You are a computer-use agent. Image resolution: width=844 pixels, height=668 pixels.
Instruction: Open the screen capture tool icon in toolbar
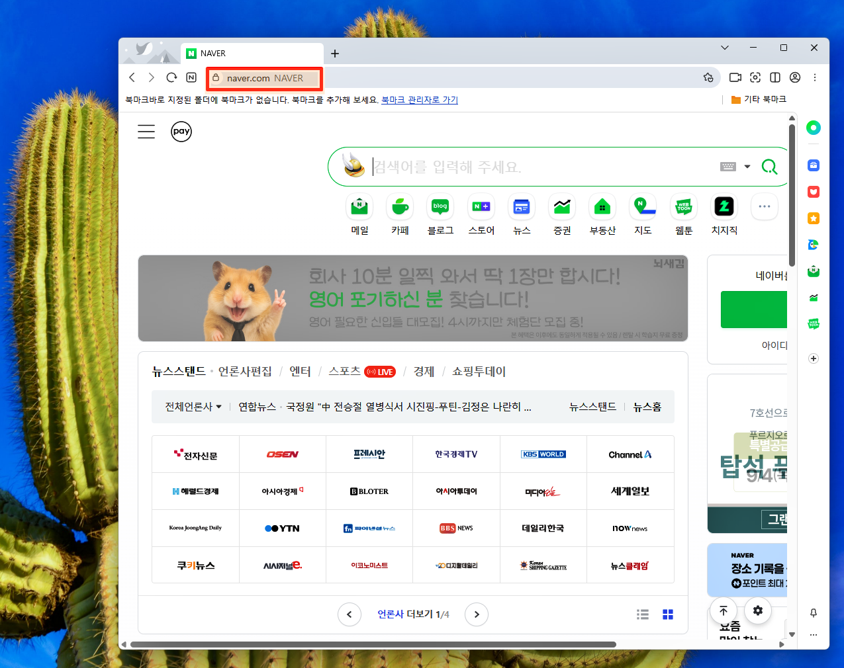pos(755,77)
